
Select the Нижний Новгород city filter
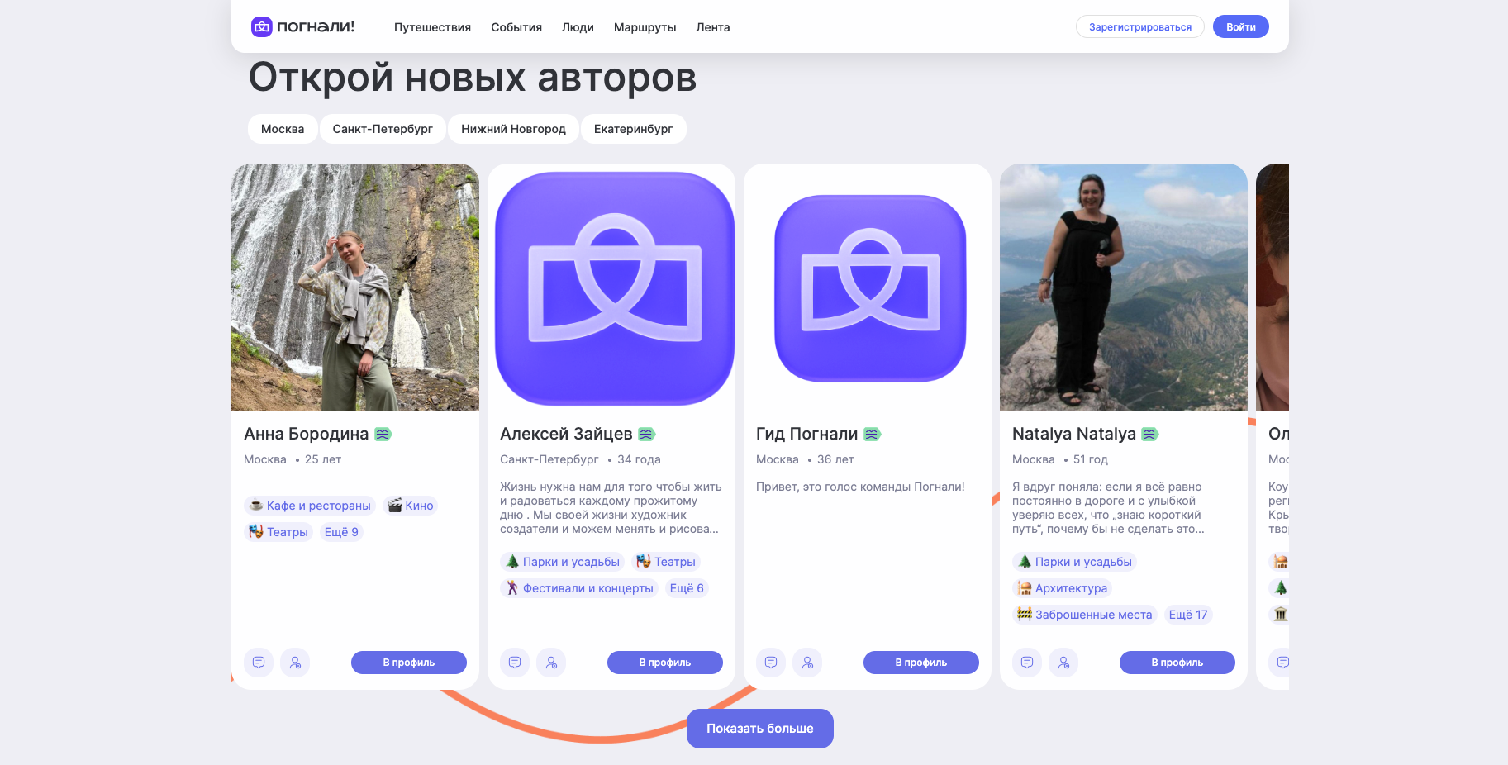pos(513,129)
